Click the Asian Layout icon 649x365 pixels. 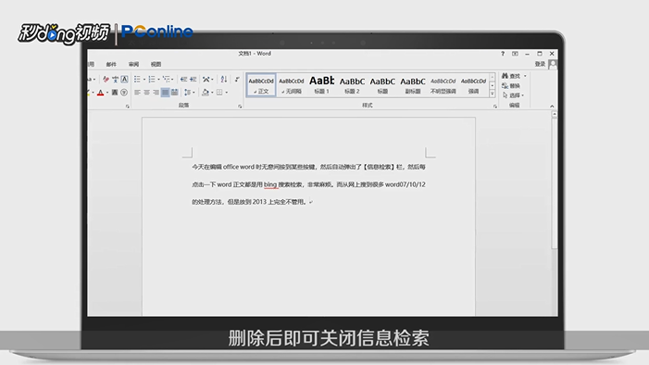tap(206, 79)
